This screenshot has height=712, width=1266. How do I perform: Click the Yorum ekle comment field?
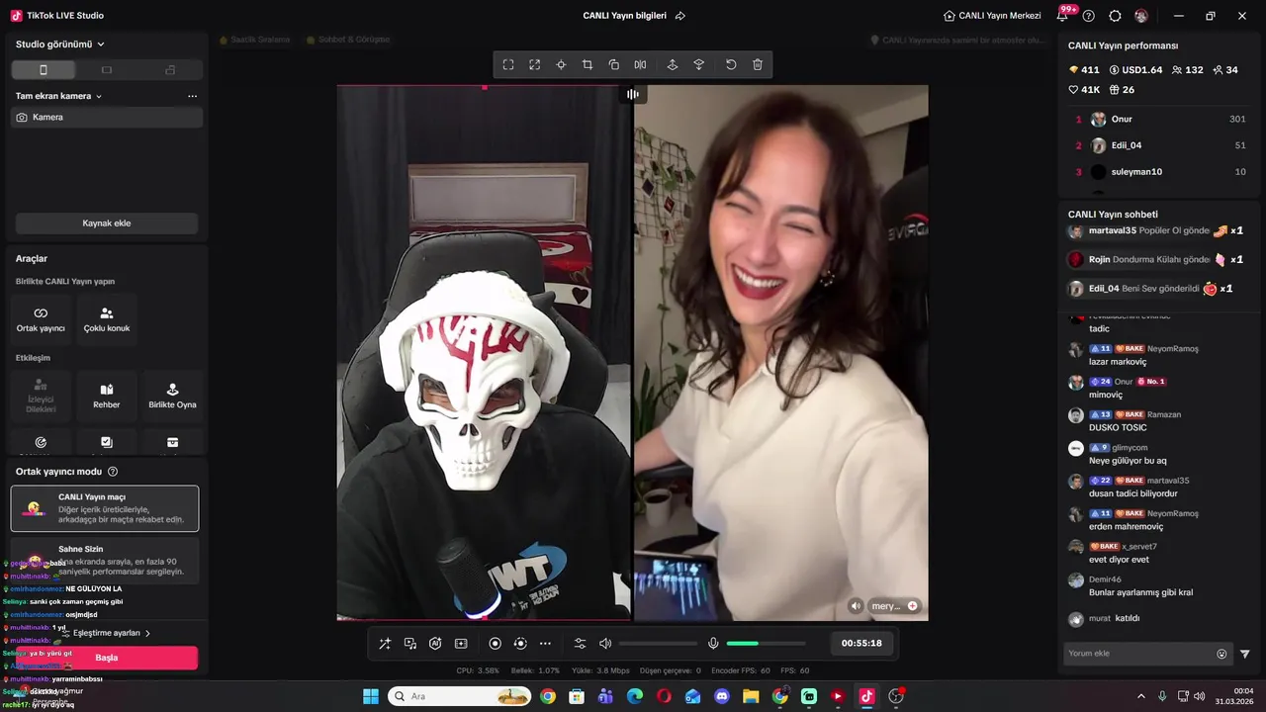pyautogui.click(x=1139, y=654)
